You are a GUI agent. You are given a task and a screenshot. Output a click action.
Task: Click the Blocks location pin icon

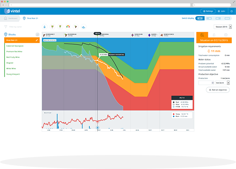(x=6, y=34)
